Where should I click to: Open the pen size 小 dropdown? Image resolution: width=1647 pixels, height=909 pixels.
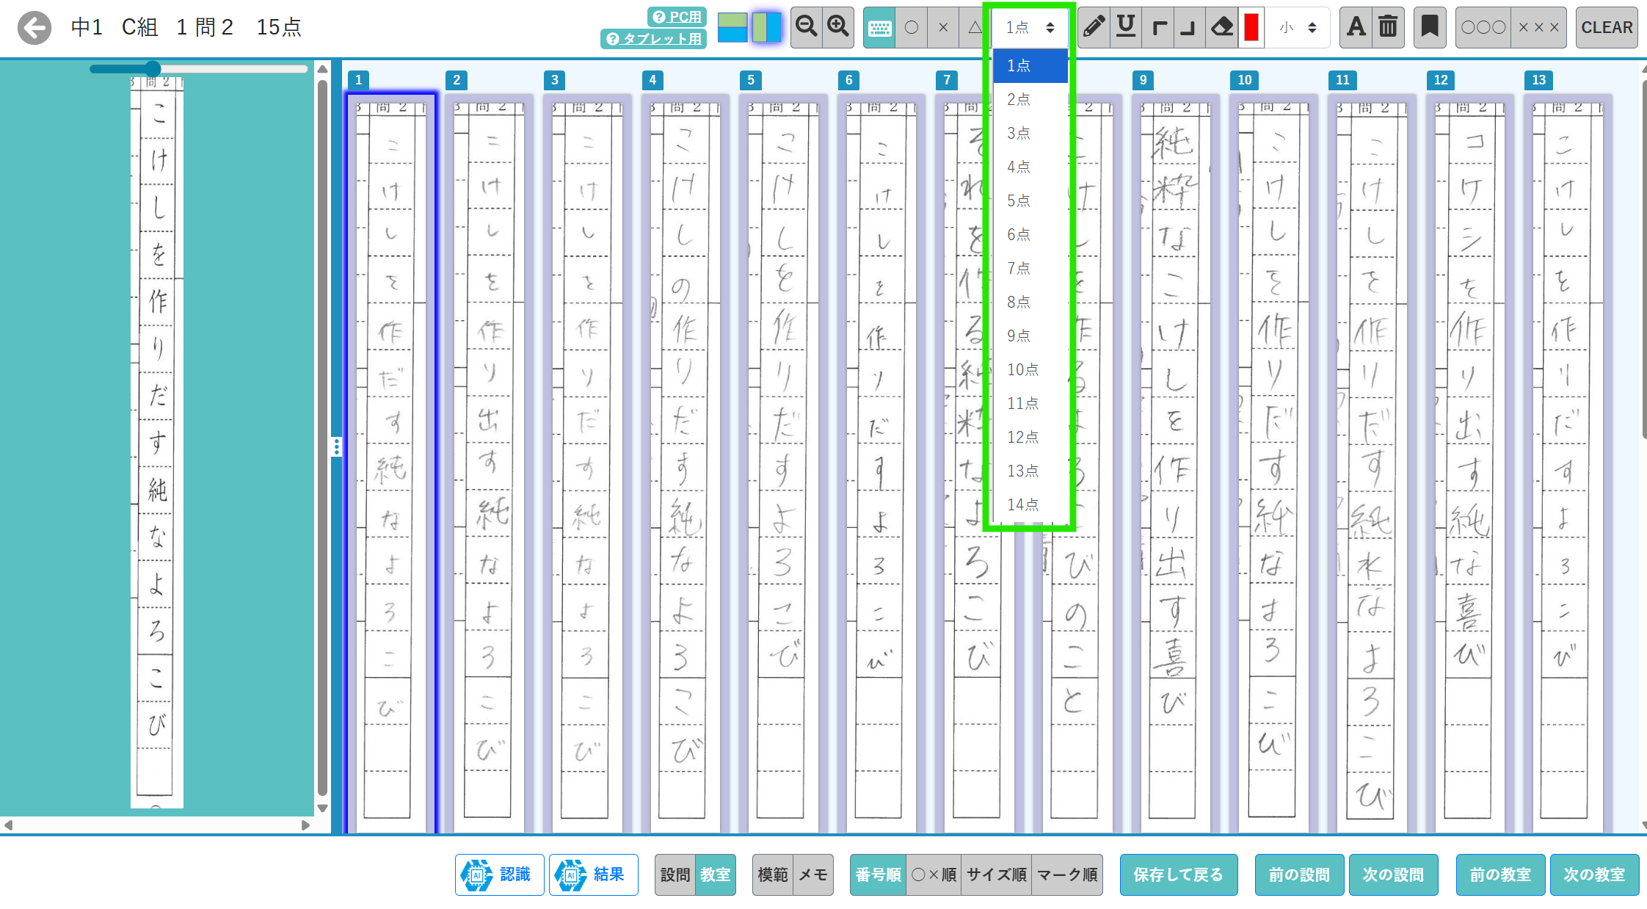[x=1298, y=28]
